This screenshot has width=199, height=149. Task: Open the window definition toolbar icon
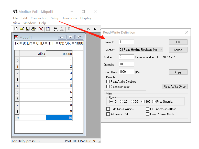(x=48, y=29)
